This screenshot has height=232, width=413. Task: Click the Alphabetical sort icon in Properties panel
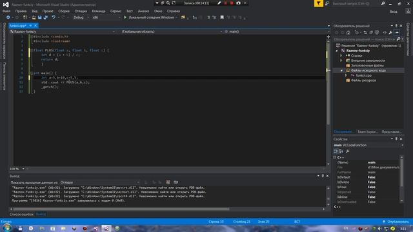coord(341,151)
